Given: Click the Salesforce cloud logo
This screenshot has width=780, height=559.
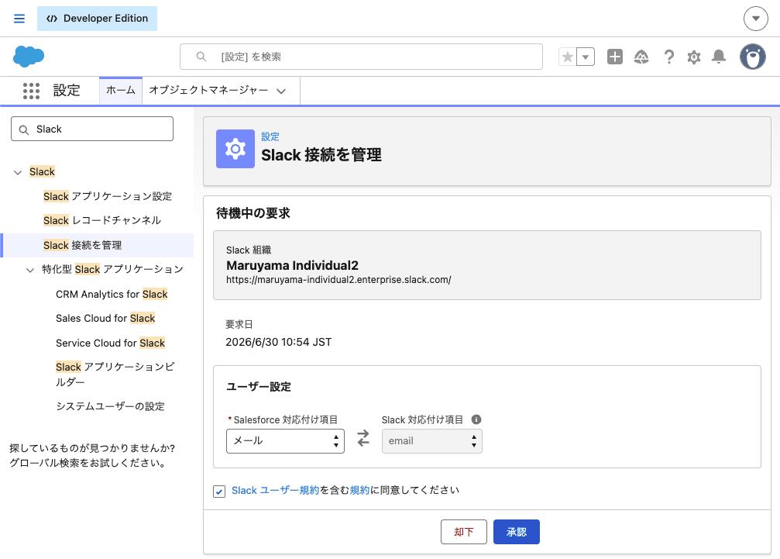Looking at the screenshot, I should [29, 57].
